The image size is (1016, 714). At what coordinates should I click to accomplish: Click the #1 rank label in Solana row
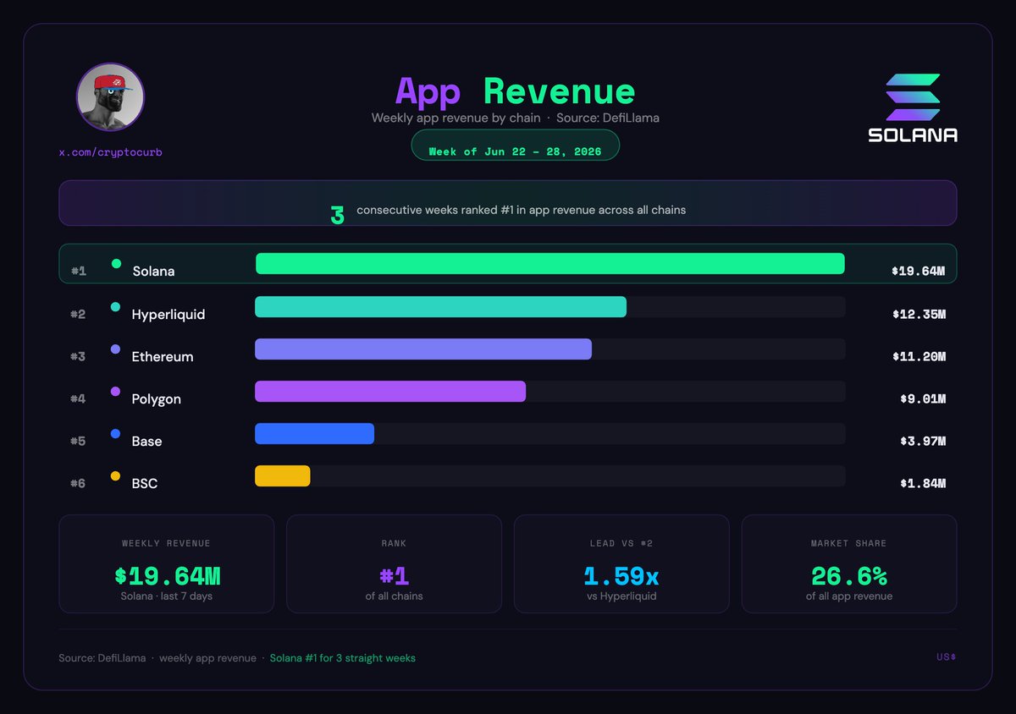tap(78, 272)
